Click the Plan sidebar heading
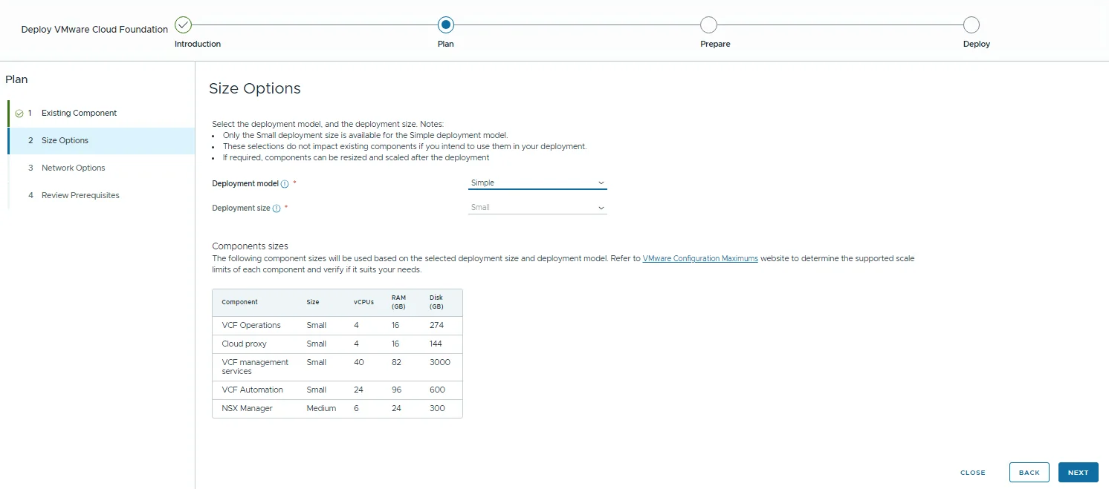This screenshot has width=1109, height=489. (16, 79)
